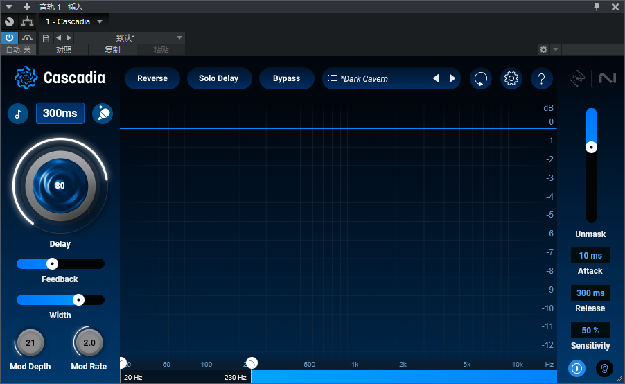
Task: Click the 300 ms Release value
Action: [590, 293]
